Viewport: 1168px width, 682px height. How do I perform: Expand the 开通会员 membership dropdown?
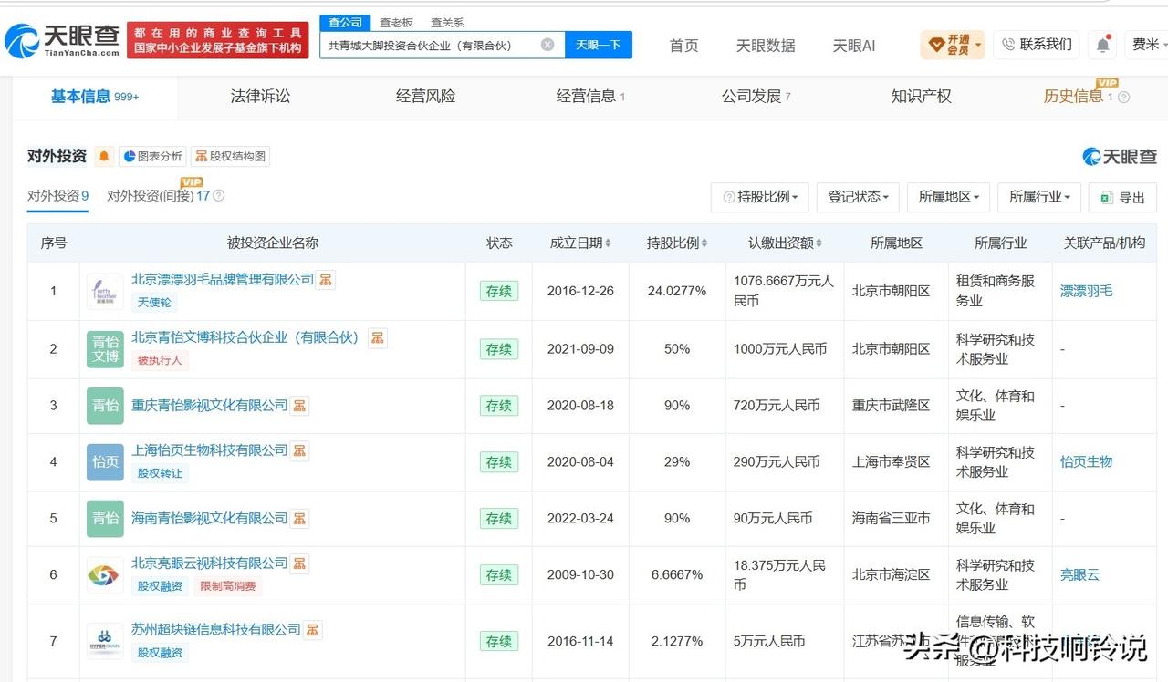pyautogui.click(x=953, y=45)
